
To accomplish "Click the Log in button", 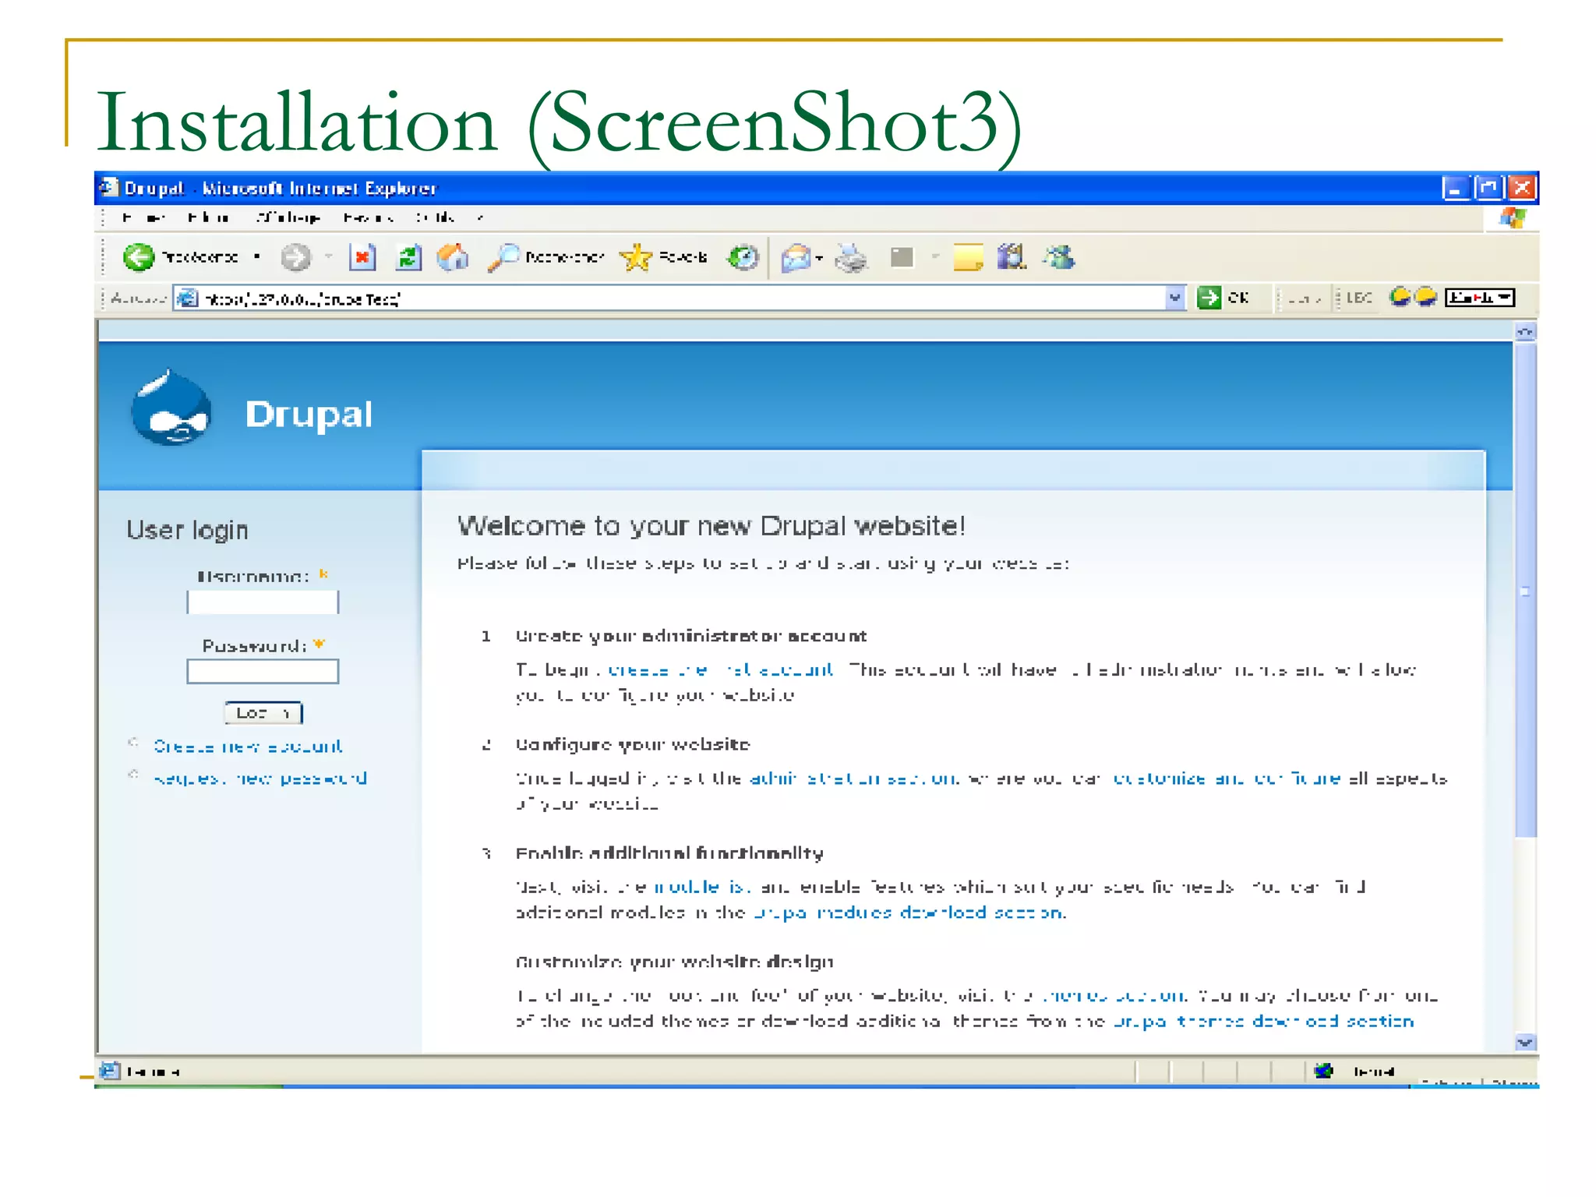I will point(263,712).
